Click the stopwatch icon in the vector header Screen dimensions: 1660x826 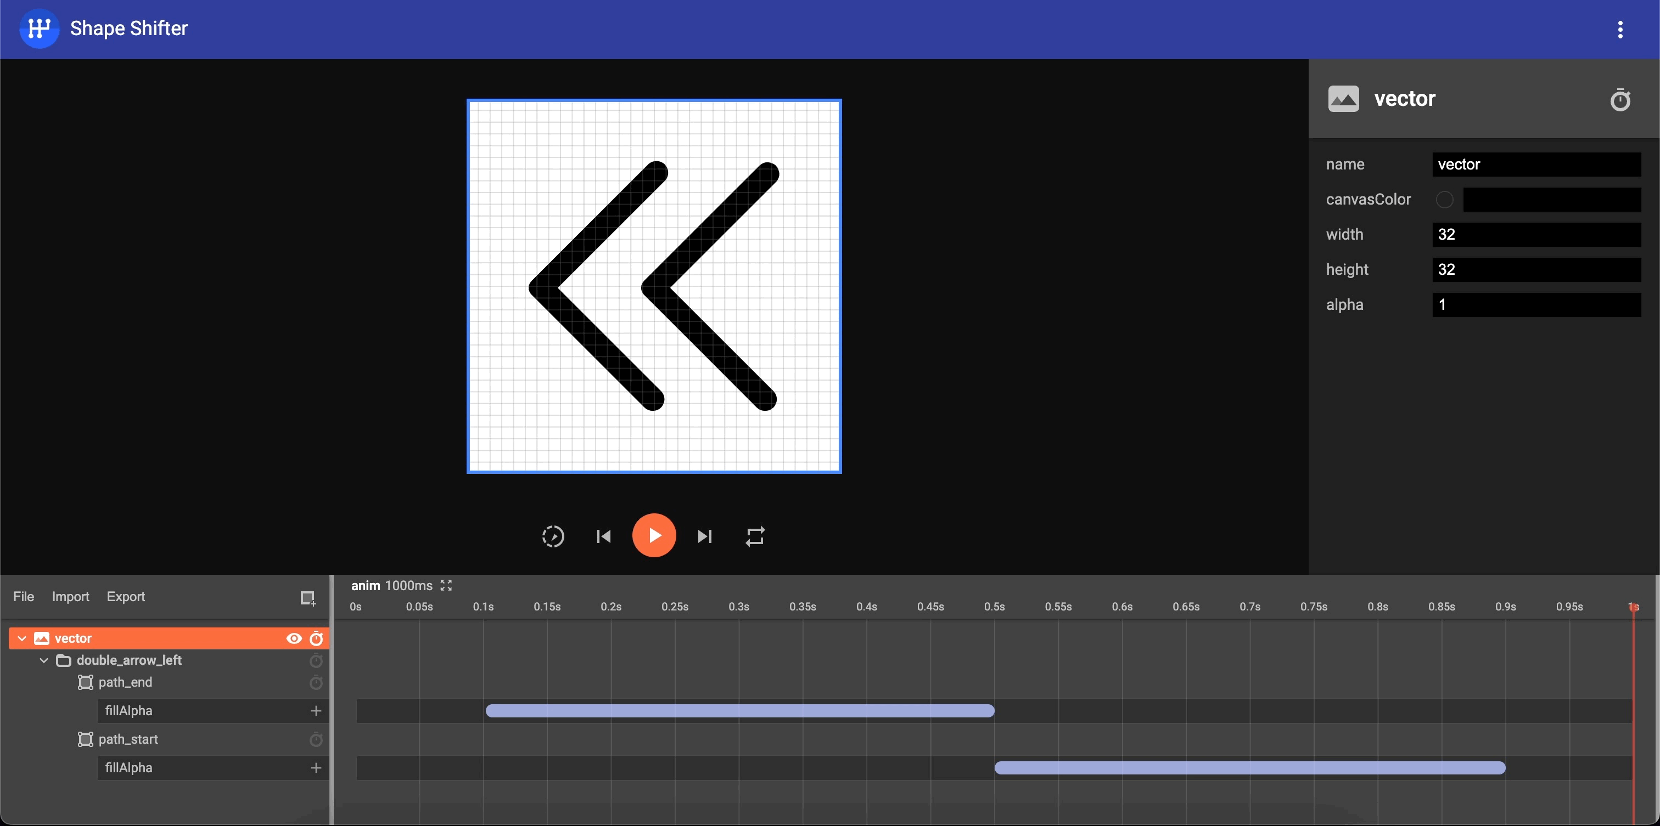coord(1619,100)
